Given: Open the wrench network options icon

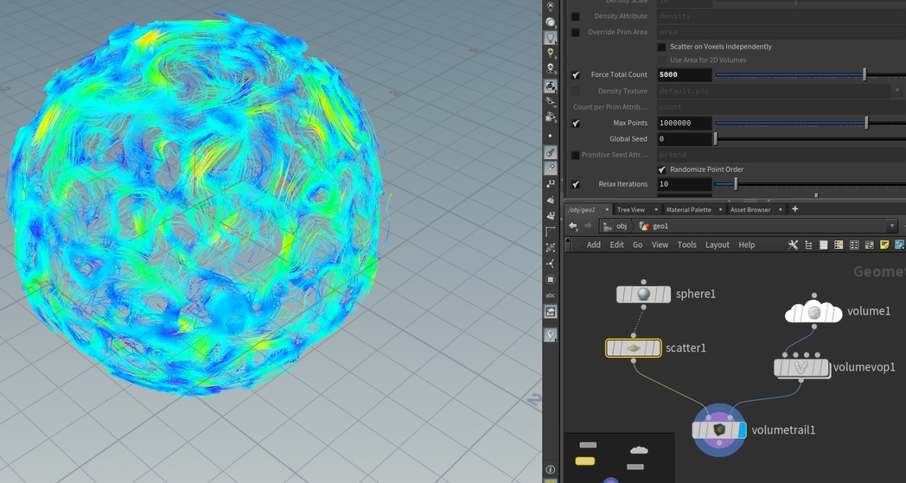Looking at the screenshot, I should click(793, 245).
